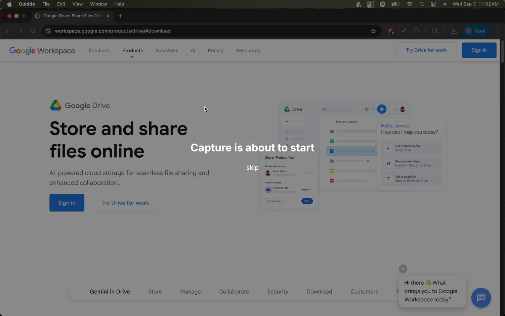
Task: Open the tab search icon in the toolbar
Action: 435,31
